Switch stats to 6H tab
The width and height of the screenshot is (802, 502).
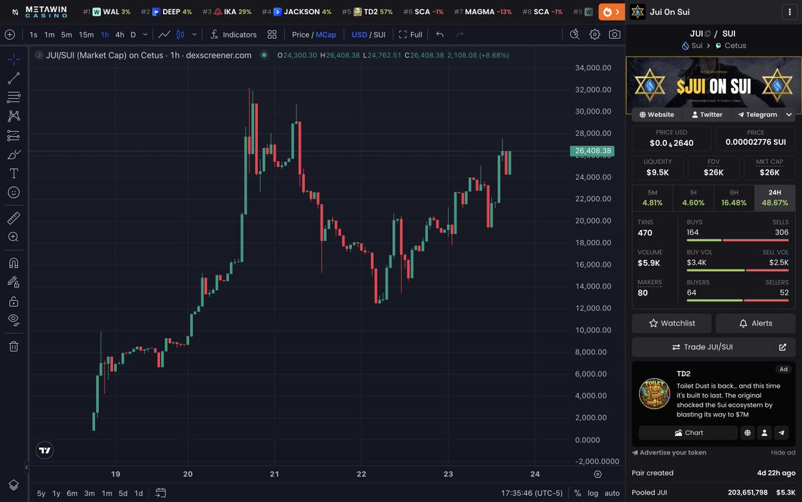pyautogui.click(x=734, y=198)
